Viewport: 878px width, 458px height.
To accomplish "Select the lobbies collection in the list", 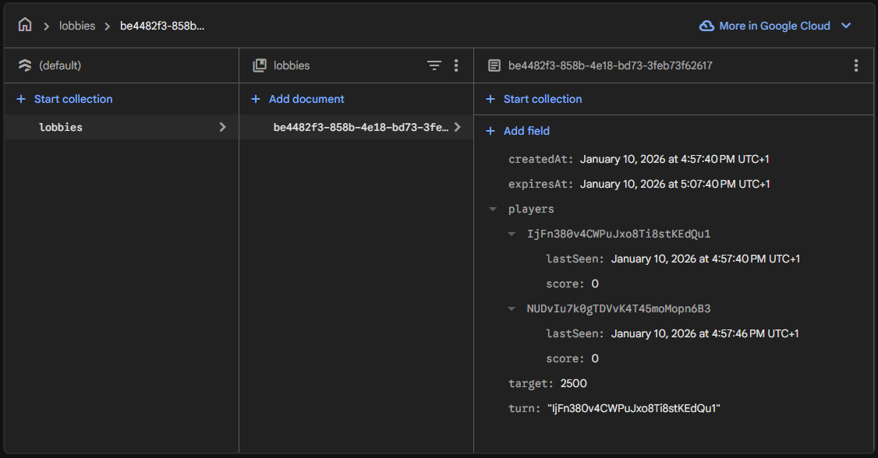I will pos(61,127).
